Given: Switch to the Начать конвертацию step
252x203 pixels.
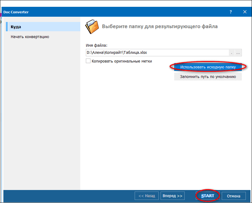Looking at the screenshot, I should pyautogui.click(x=30, y=37).
